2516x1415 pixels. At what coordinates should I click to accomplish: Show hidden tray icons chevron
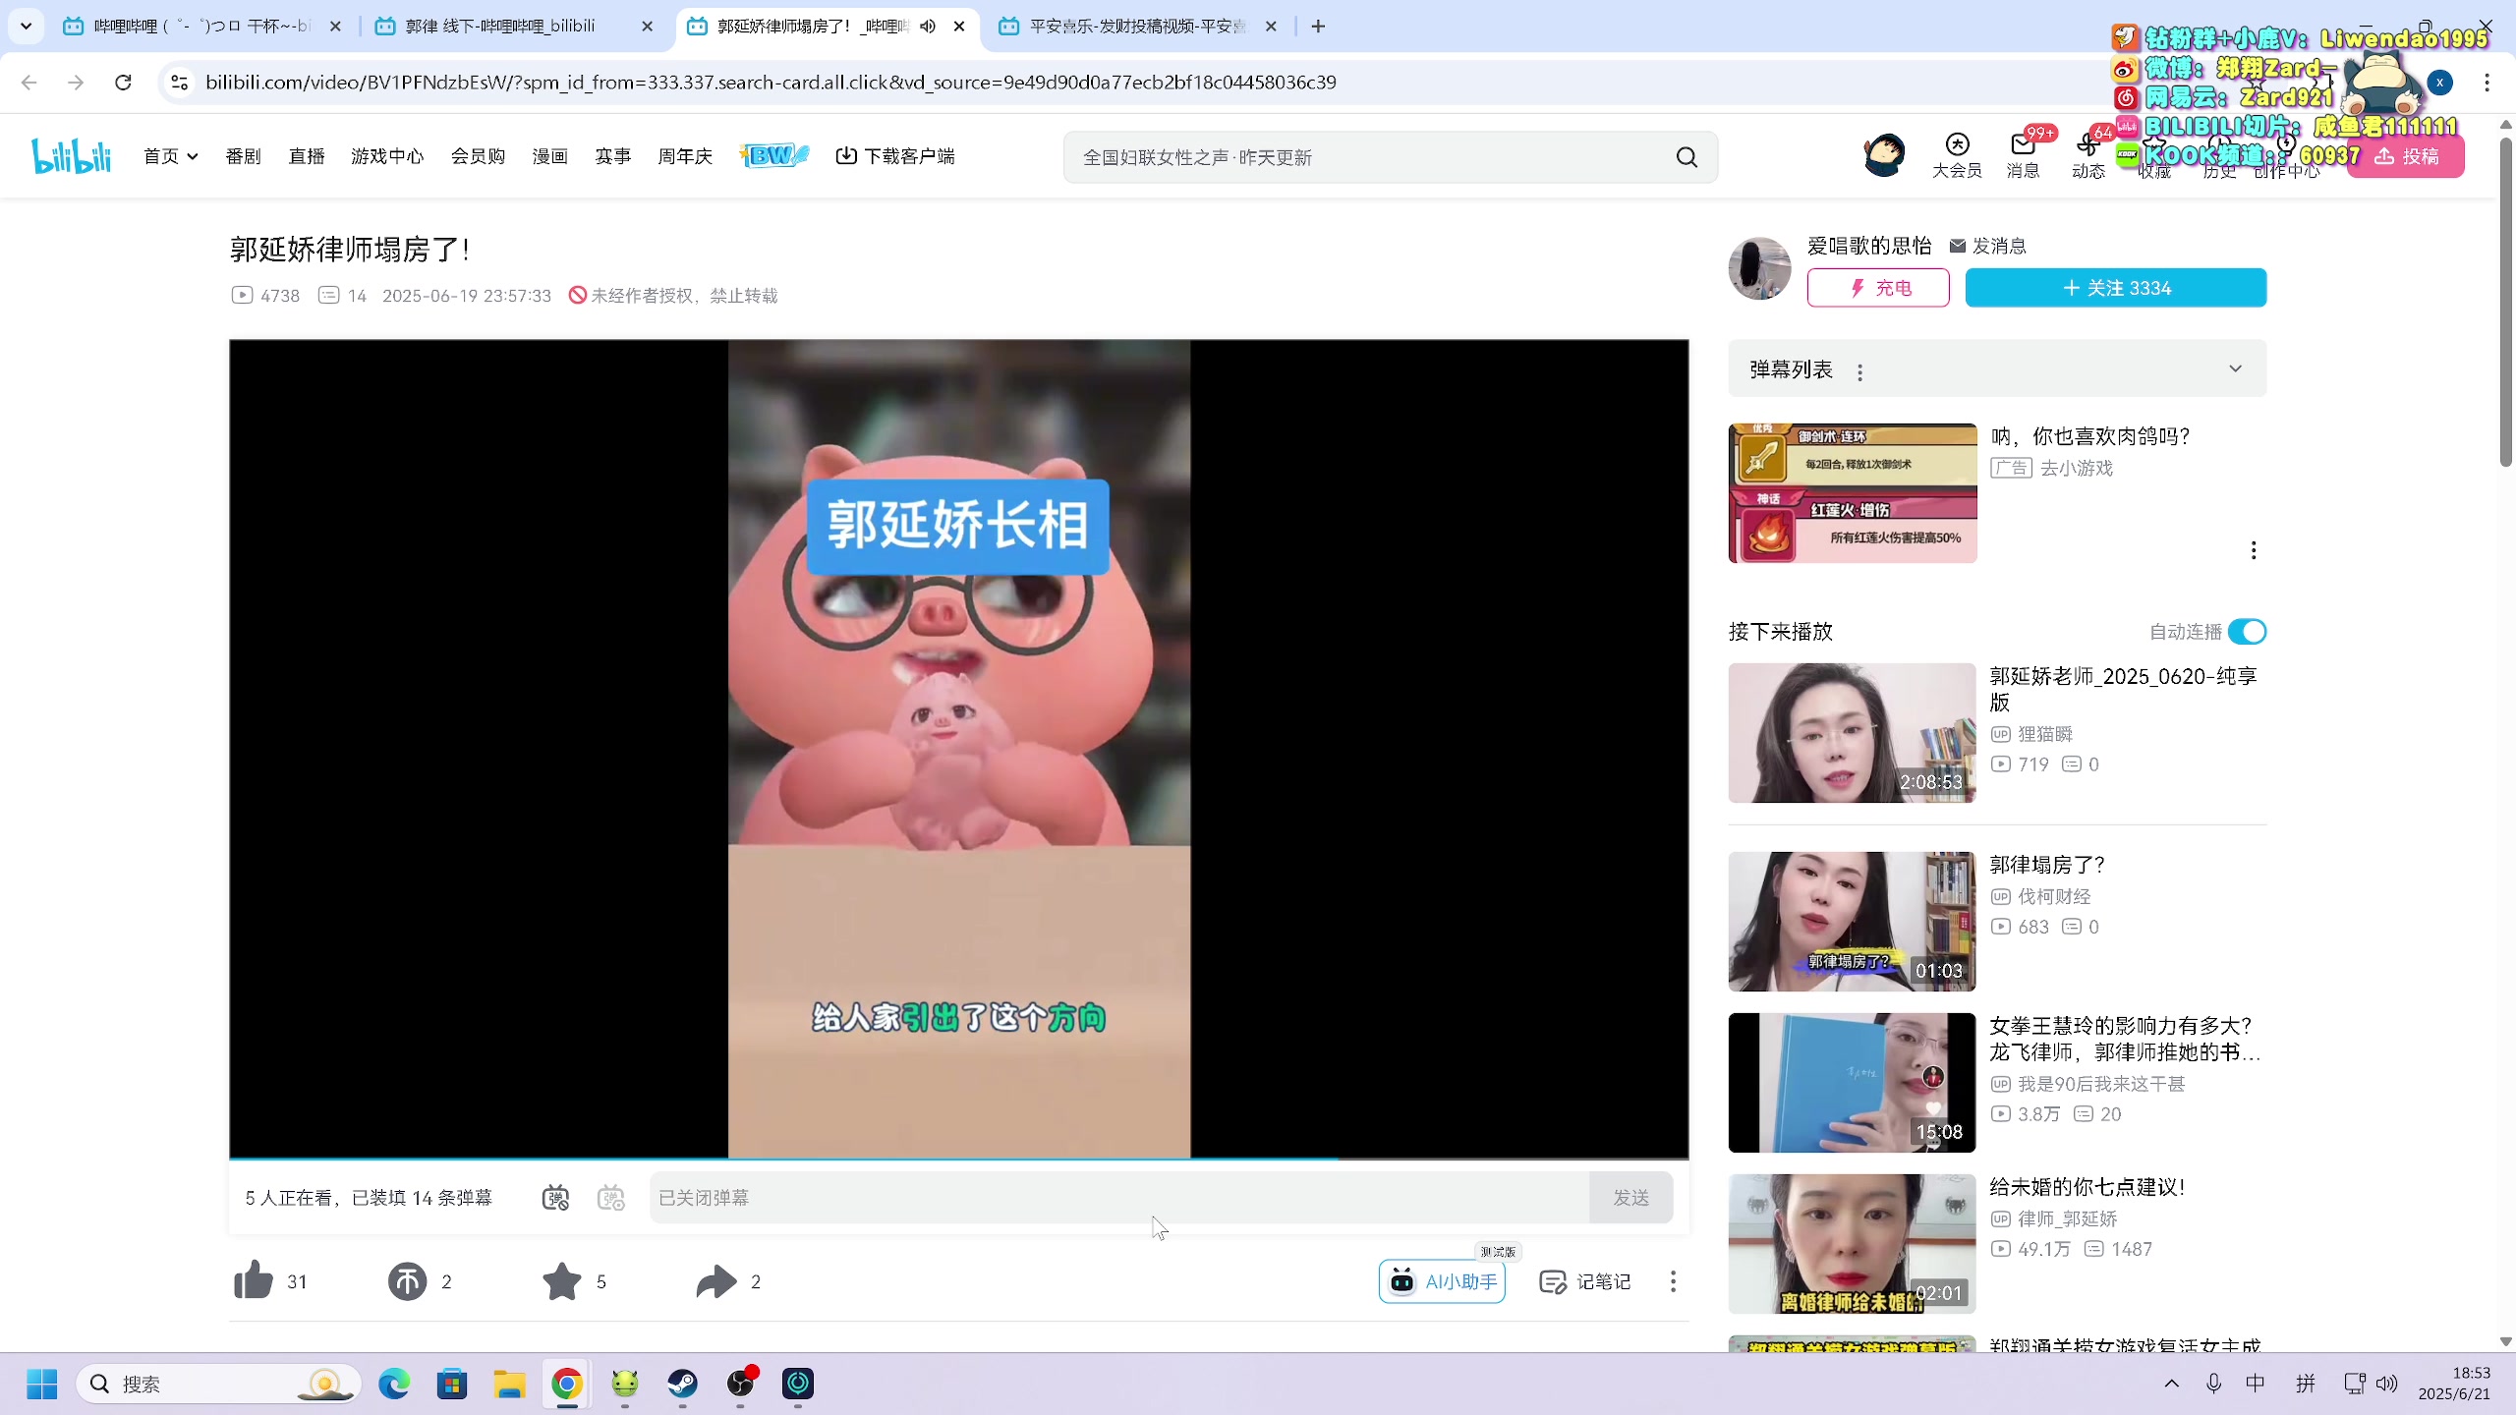click(2171, 1384)
